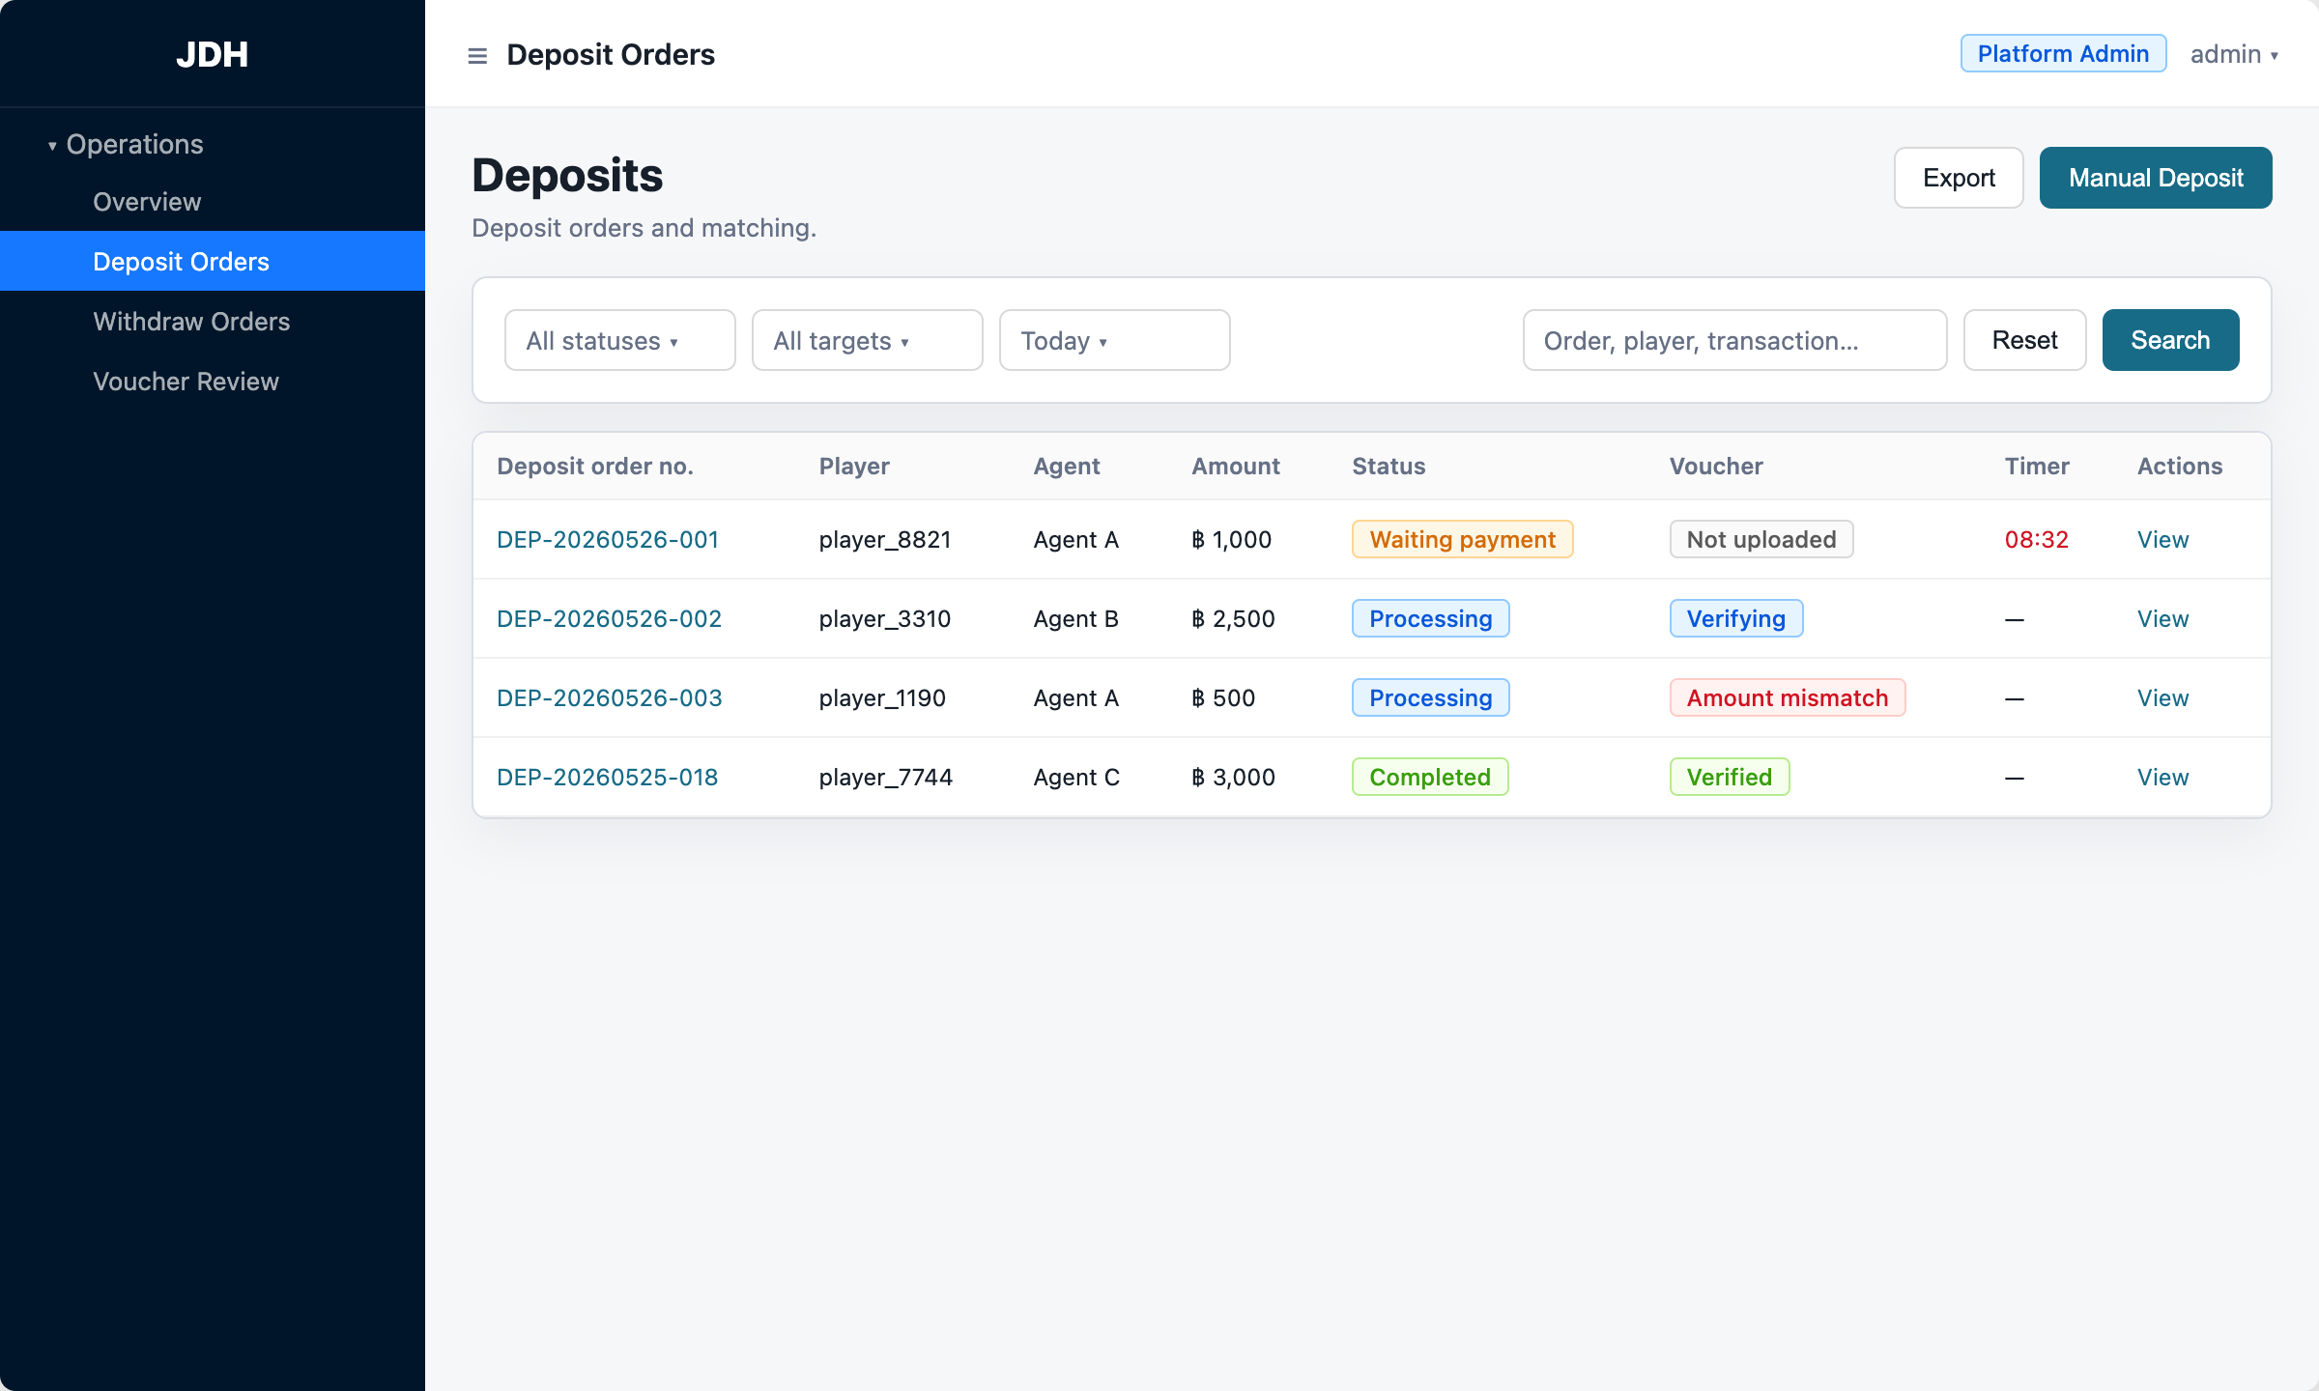The image size is (2319, 1391).
Task: Reset the filters
Action: pos(2024,340)
